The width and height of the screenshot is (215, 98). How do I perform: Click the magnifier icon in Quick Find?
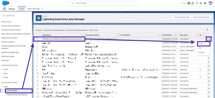point(4,16)
